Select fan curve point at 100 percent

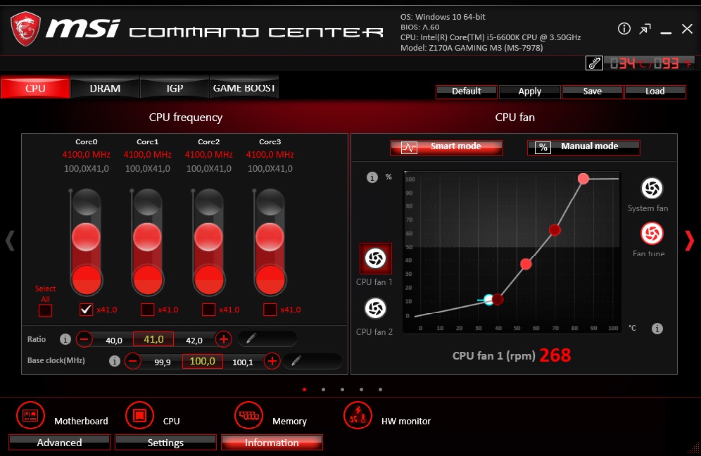(583, 179)
